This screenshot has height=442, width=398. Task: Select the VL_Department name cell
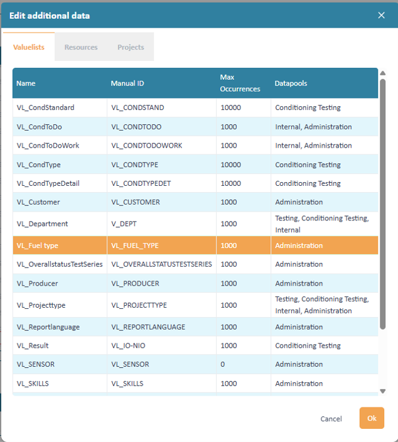(x=60, y=224)
